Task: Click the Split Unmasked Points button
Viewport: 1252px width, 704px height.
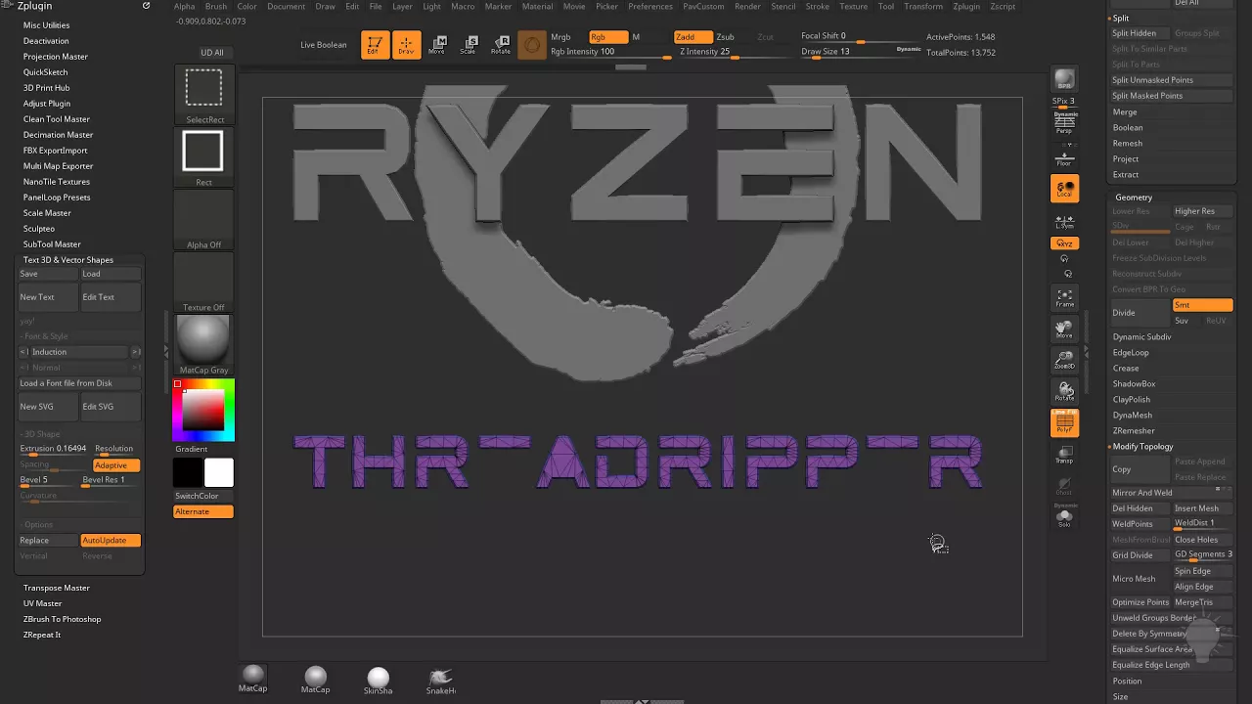Action: tap(1171, 80)
